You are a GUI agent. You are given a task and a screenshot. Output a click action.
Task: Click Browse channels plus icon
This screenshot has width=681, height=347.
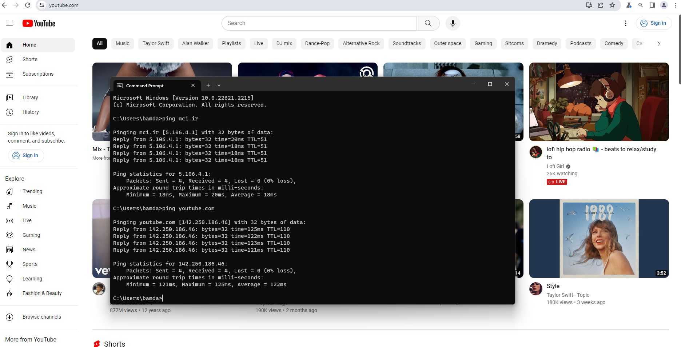tap(9, 317)
